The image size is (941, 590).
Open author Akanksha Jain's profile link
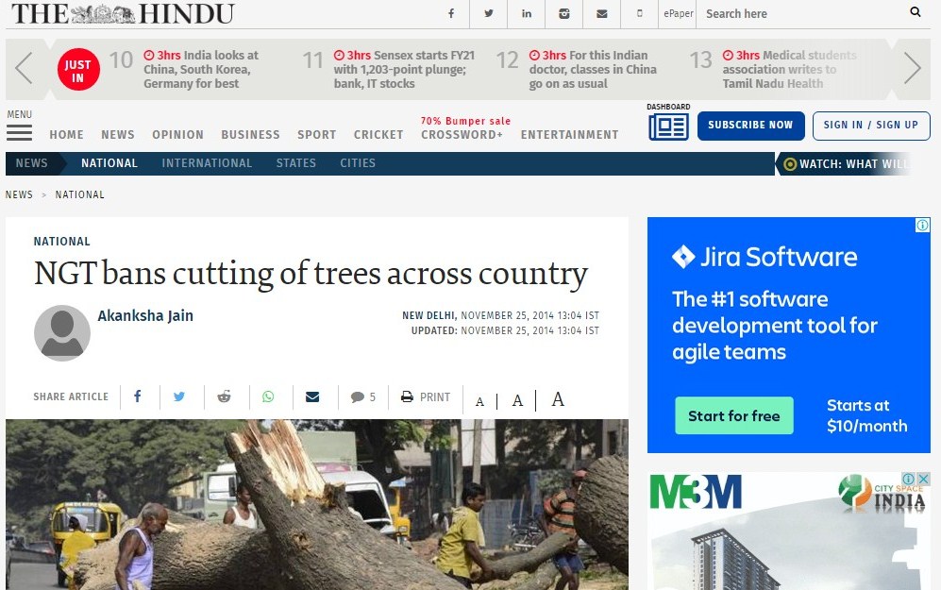click(145, 315)
